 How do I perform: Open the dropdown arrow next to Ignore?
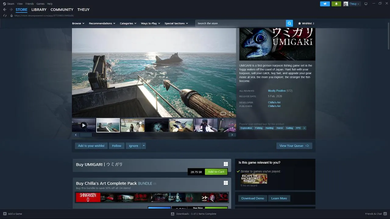[x=144, y=146]
